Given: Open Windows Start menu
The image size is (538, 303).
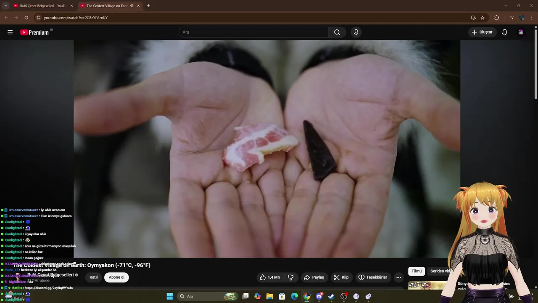Looking at the screenshot, I should click(170, 296).
